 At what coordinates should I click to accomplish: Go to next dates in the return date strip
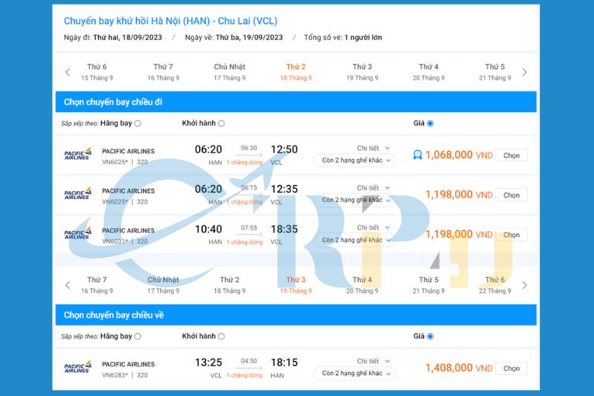click(x=524, y=285)
